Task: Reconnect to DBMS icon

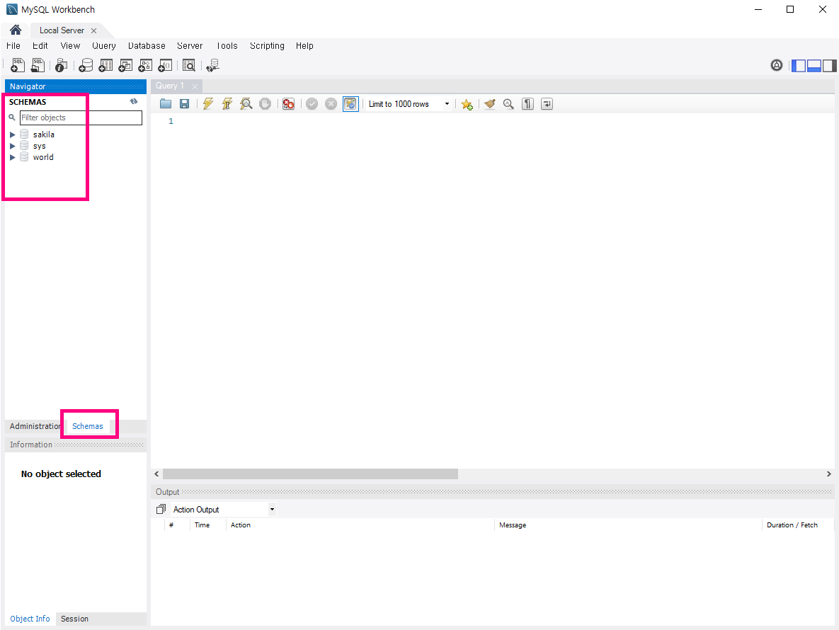Action: pyautogui.click(x=212, y=65)
